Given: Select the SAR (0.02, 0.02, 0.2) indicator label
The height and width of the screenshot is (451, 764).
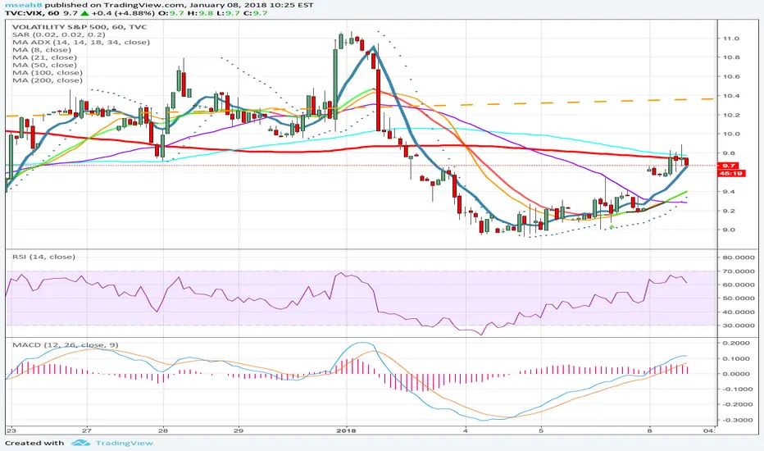Looking at the screenshot, I should pos(58,34).
